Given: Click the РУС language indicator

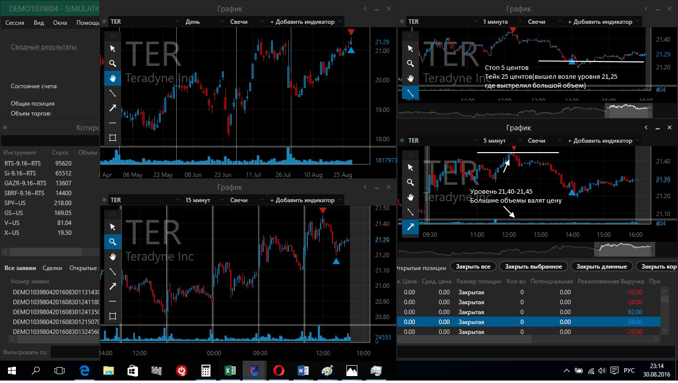Looking at the screenshot, I should pos(629,371).
